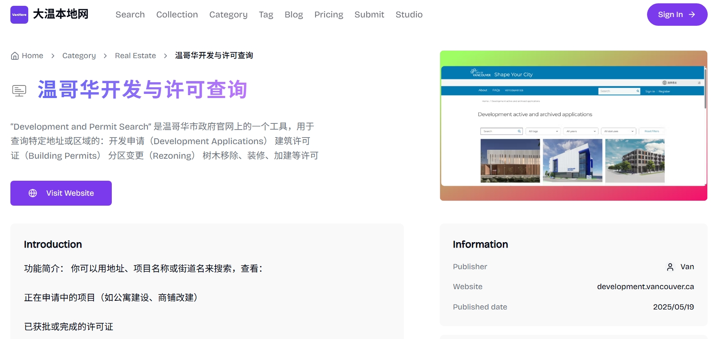Open the Pricing page

click(x=329, y=15)
